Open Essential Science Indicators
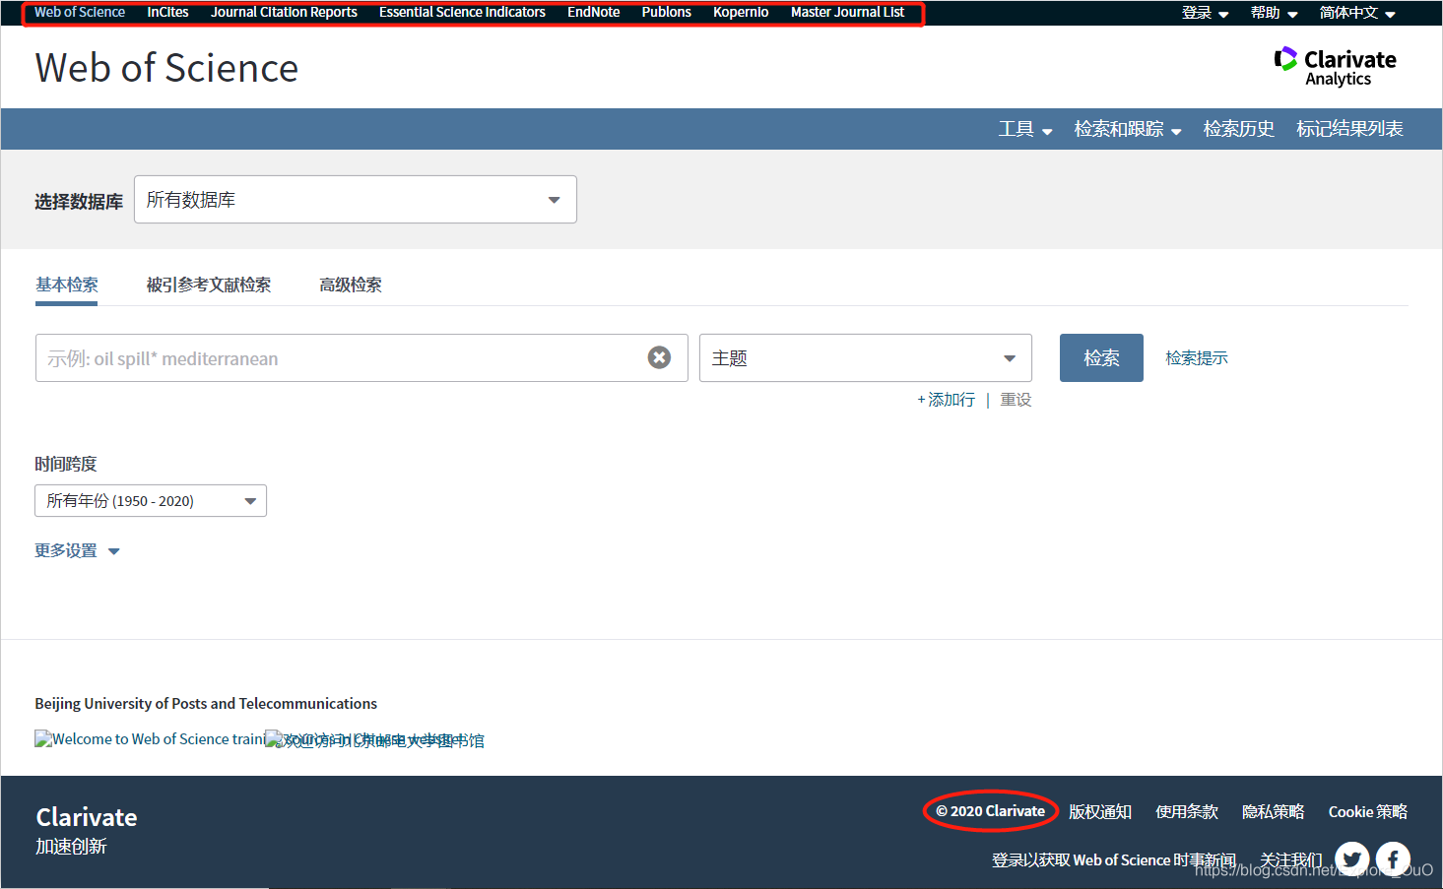This screenshot has height=889, width=1443. coord(462,12)
